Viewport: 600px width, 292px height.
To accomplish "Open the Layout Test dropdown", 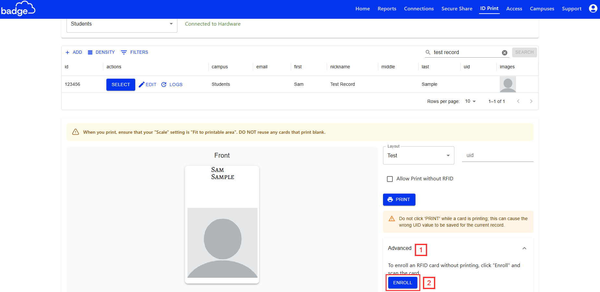I will [419, 155].
